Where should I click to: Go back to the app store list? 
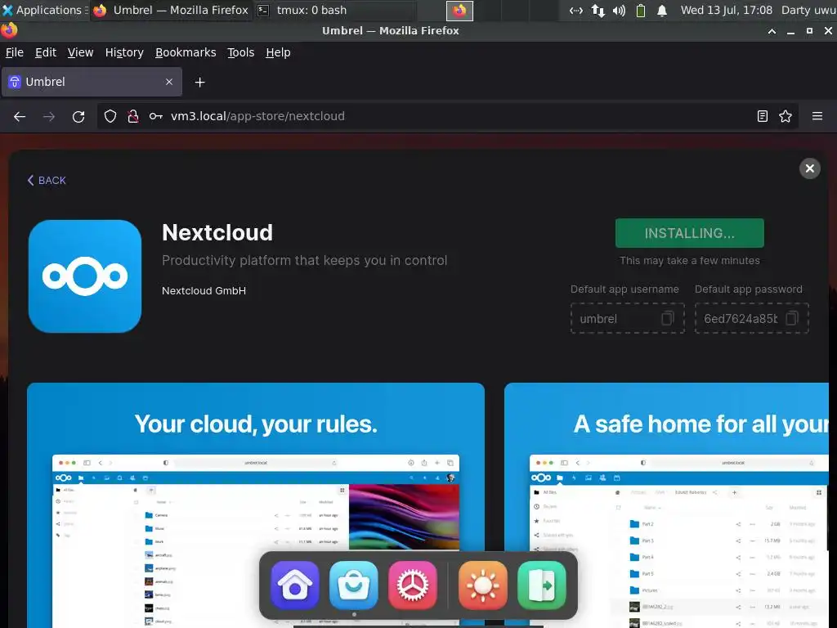47,181
